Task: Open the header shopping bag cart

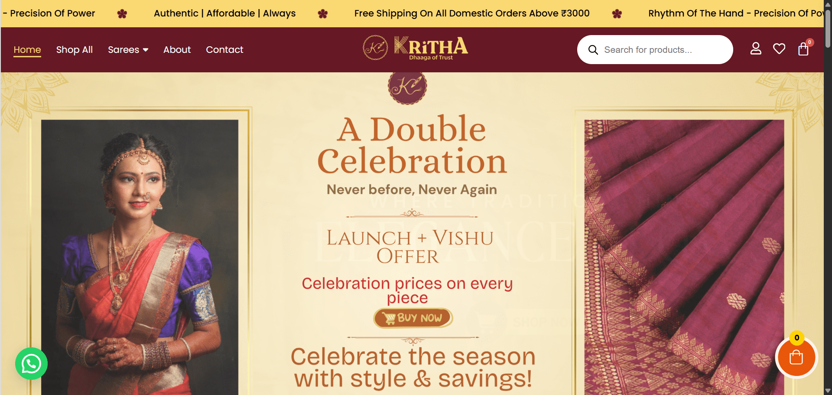Action: [803, 49]
